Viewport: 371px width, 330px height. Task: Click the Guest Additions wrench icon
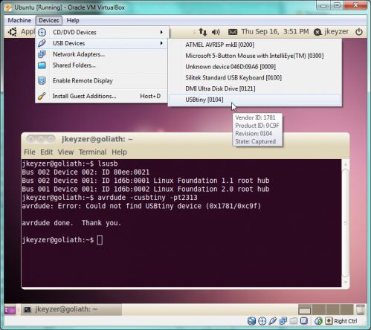(x=42, y=96)
